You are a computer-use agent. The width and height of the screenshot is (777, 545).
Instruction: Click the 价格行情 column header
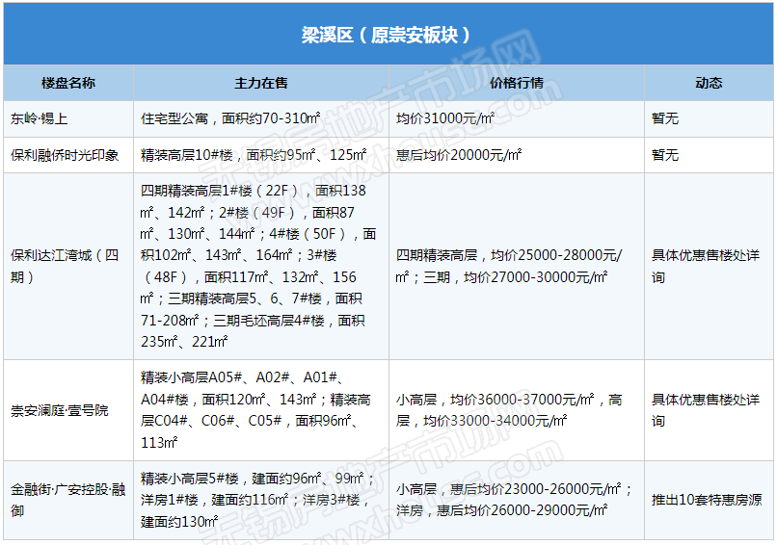click(516, 83)
